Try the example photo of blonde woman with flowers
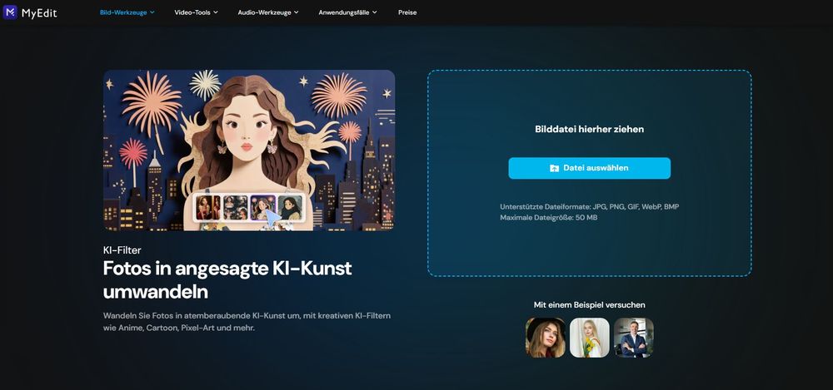833x390 pixels. 590,338
